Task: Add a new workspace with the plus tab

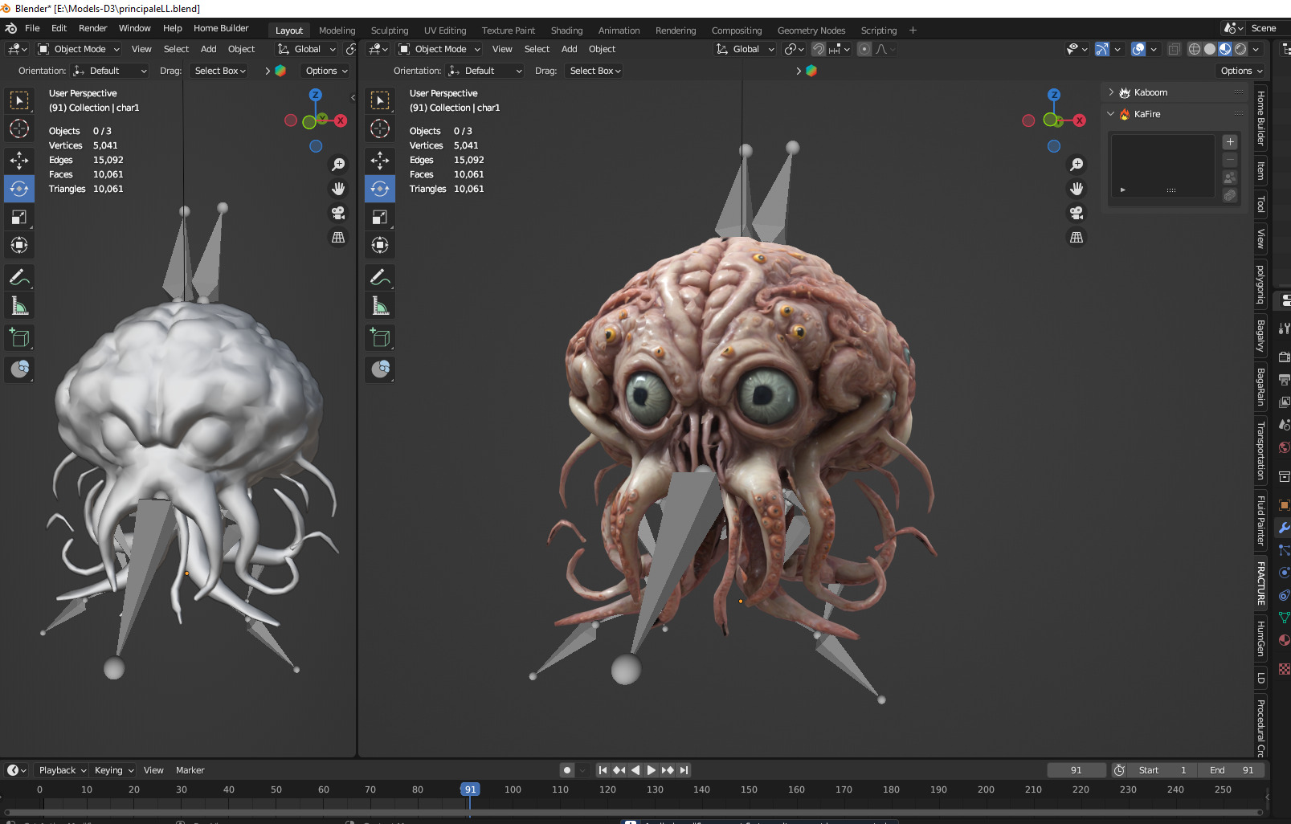Action: click(913, 31)
